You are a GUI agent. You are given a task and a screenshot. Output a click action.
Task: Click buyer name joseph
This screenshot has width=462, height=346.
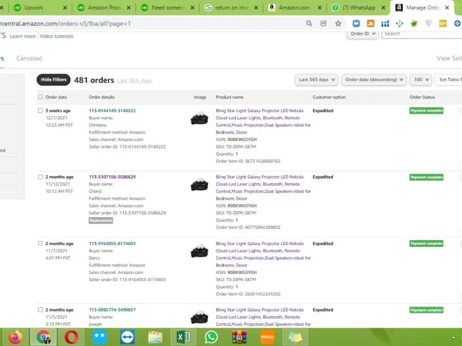(95, 324)
